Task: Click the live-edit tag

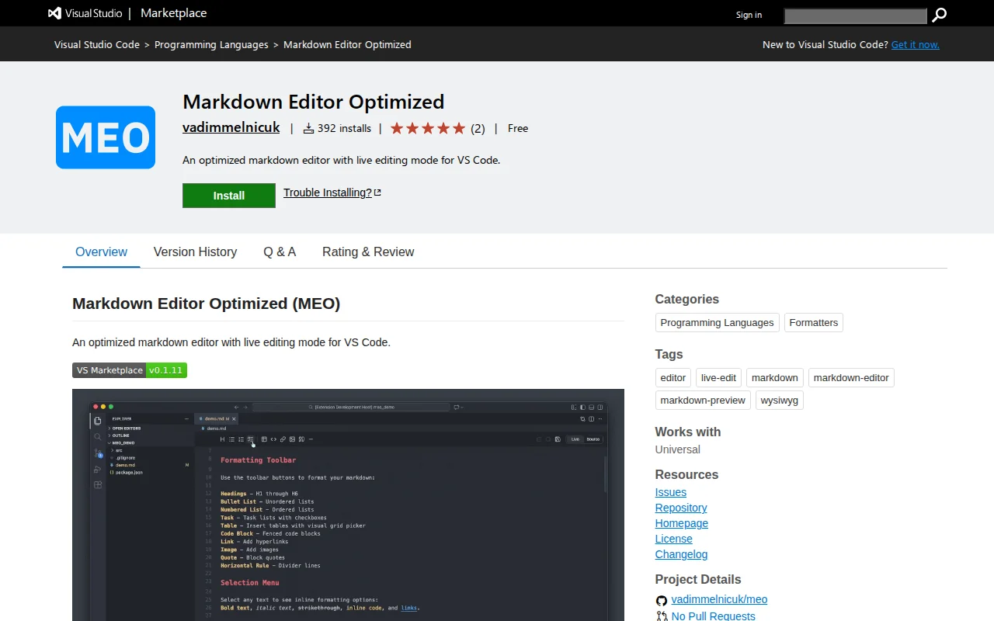Action: [718, 377]
